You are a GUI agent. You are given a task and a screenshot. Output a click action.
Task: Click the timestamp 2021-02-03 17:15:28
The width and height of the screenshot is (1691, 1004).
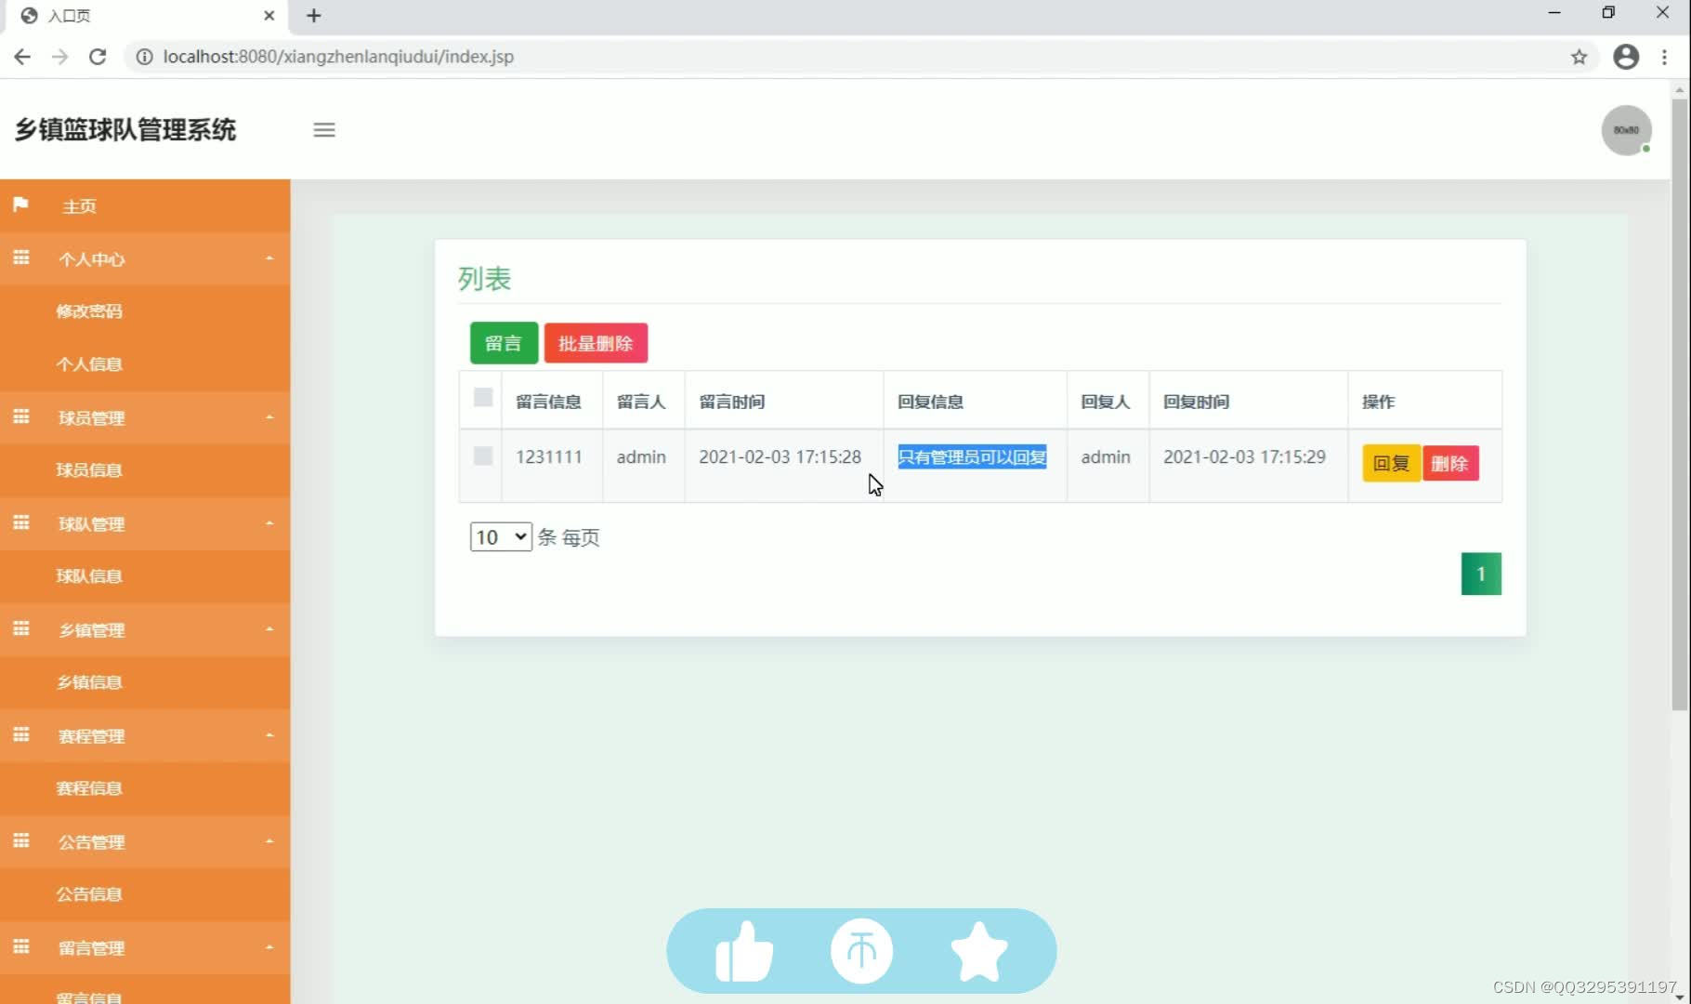tap(780, 456)
